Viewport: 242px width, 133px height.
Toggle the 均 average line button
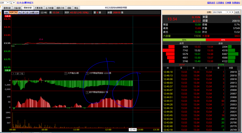(x=16, y=13)
